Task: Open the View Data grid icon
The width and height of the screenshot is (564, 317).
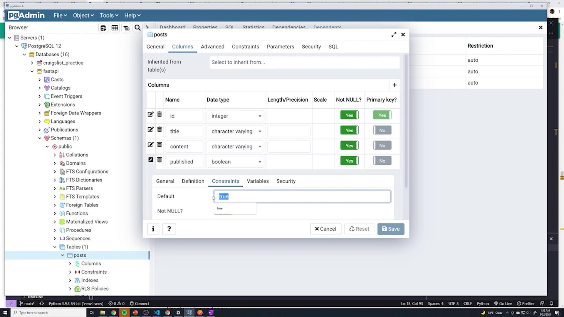Action: (115, 28)
